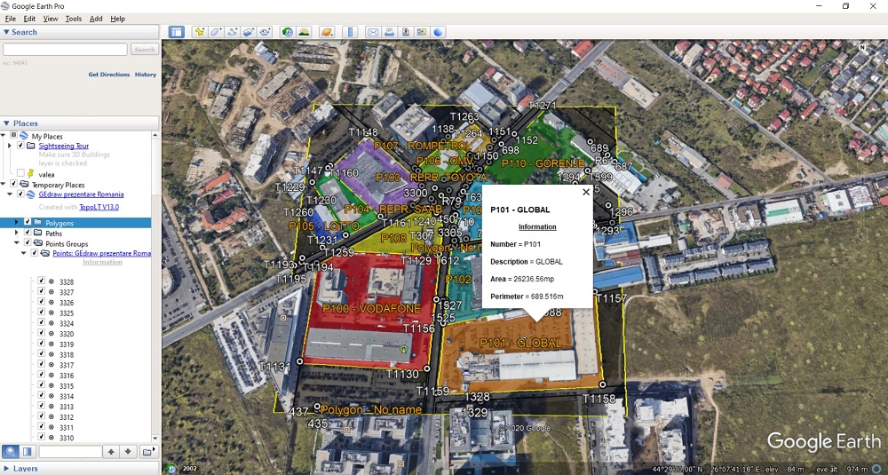
Task: Collapse the Places panel header arrow
Action: tap(6, 123)
